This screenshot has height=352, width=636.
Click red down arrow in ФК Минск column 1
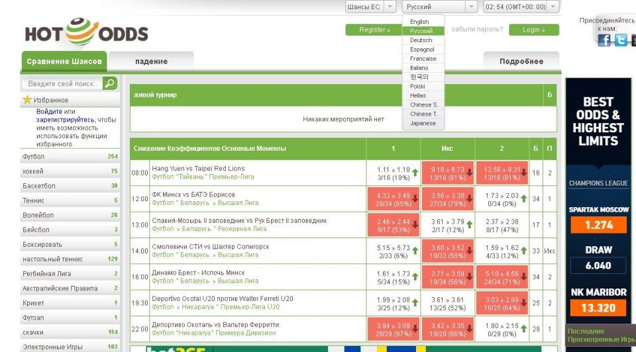415,199
